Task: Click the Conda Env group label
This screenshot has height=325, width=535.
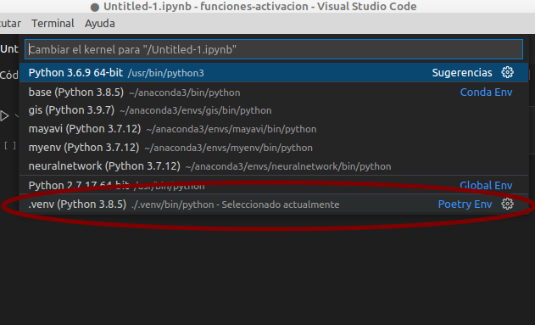Action: coord(486,92)
